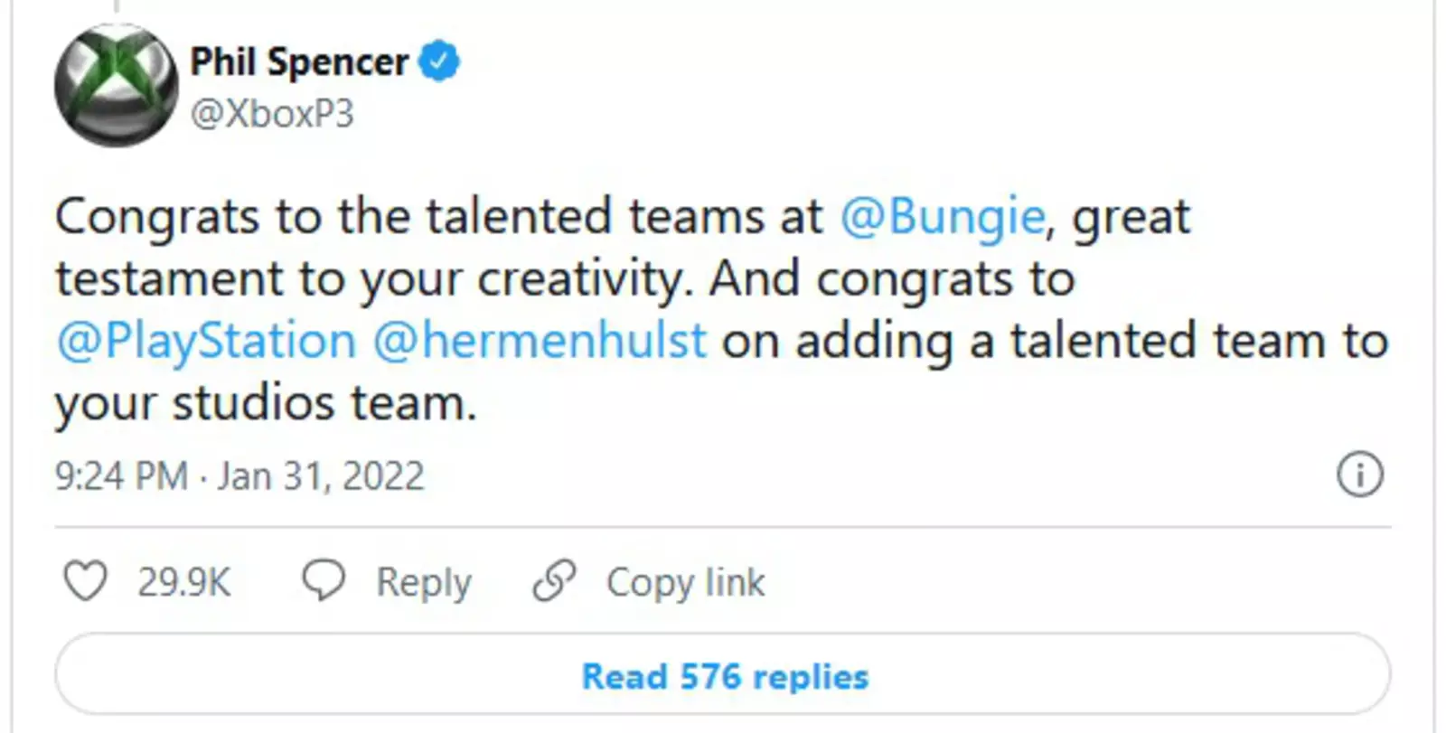The height and width of the screenshot is (733, 1446).
Task: Click the phrase 'testament to your creativity'
Action: (x=372, y=279)
